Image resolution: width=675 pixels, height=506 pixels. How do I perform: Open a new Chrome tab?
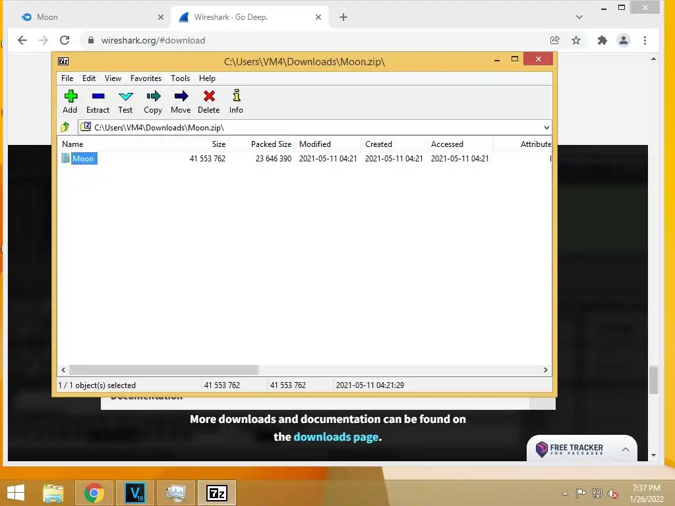pyautogui.click(x=343, y=17)
